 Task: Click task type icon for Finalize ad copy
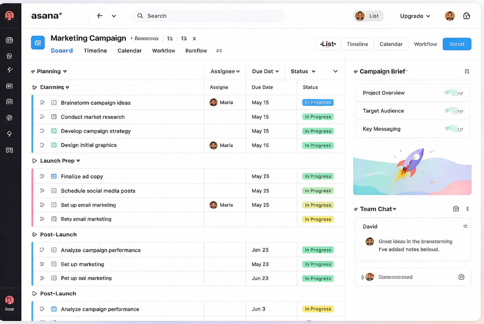point(54,176)
